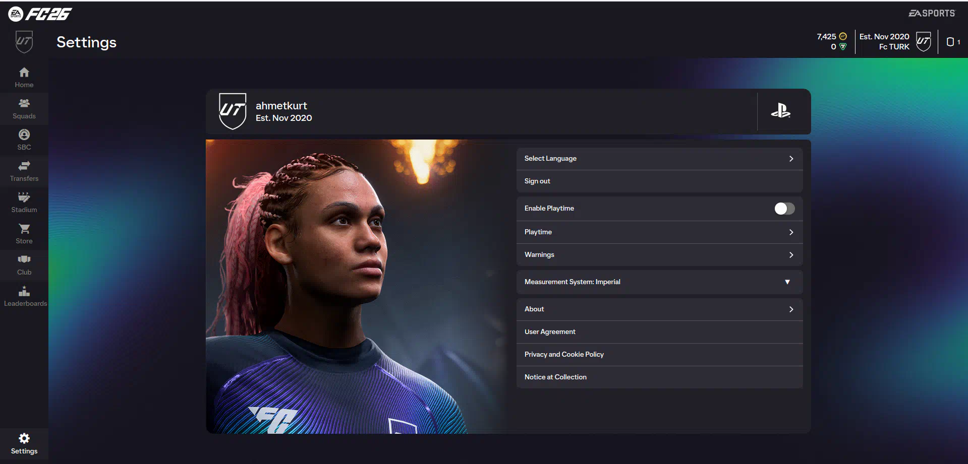View the Leaderboards podium icon
Viewport: 968px width, 464px height.
[24, 291]
